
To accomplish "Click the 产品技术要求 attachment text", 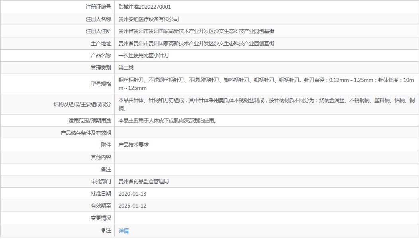I will (x=133, y=145).
